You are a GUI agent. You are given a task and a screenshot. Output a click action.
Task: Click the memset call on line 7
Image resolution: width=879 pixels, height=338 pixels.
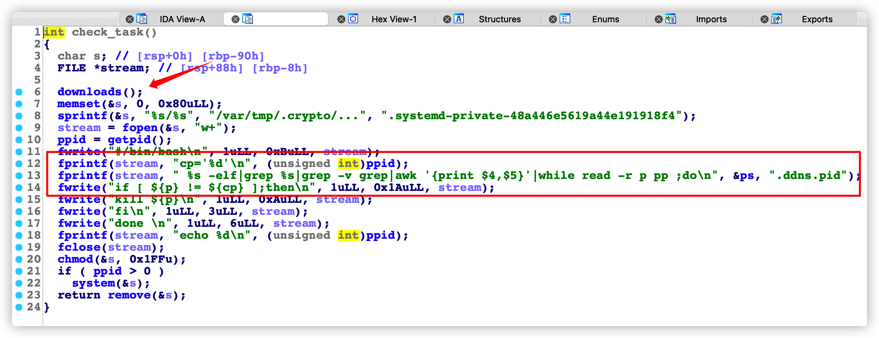point(79,104)
